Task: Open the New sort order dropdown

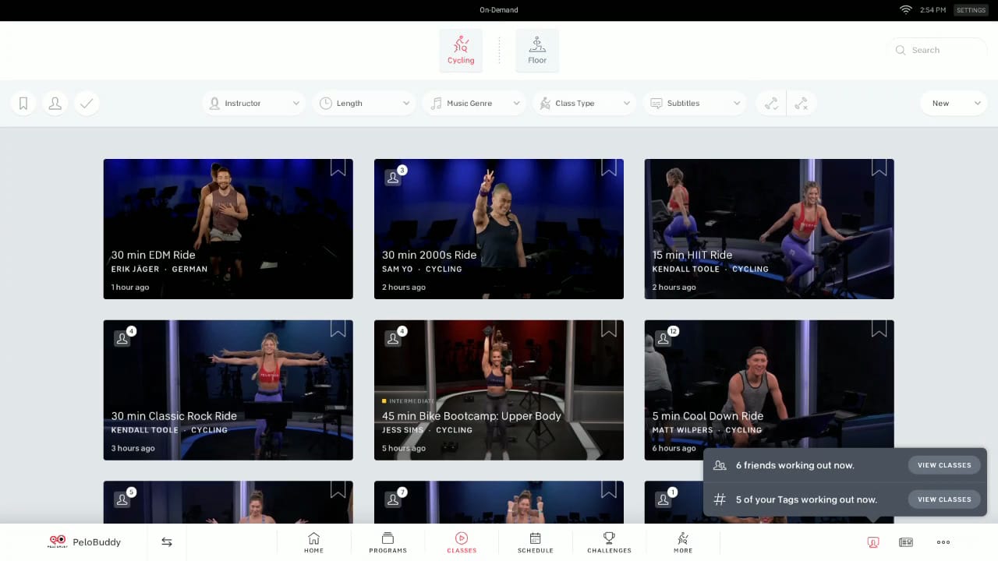Action: point(954,103)
